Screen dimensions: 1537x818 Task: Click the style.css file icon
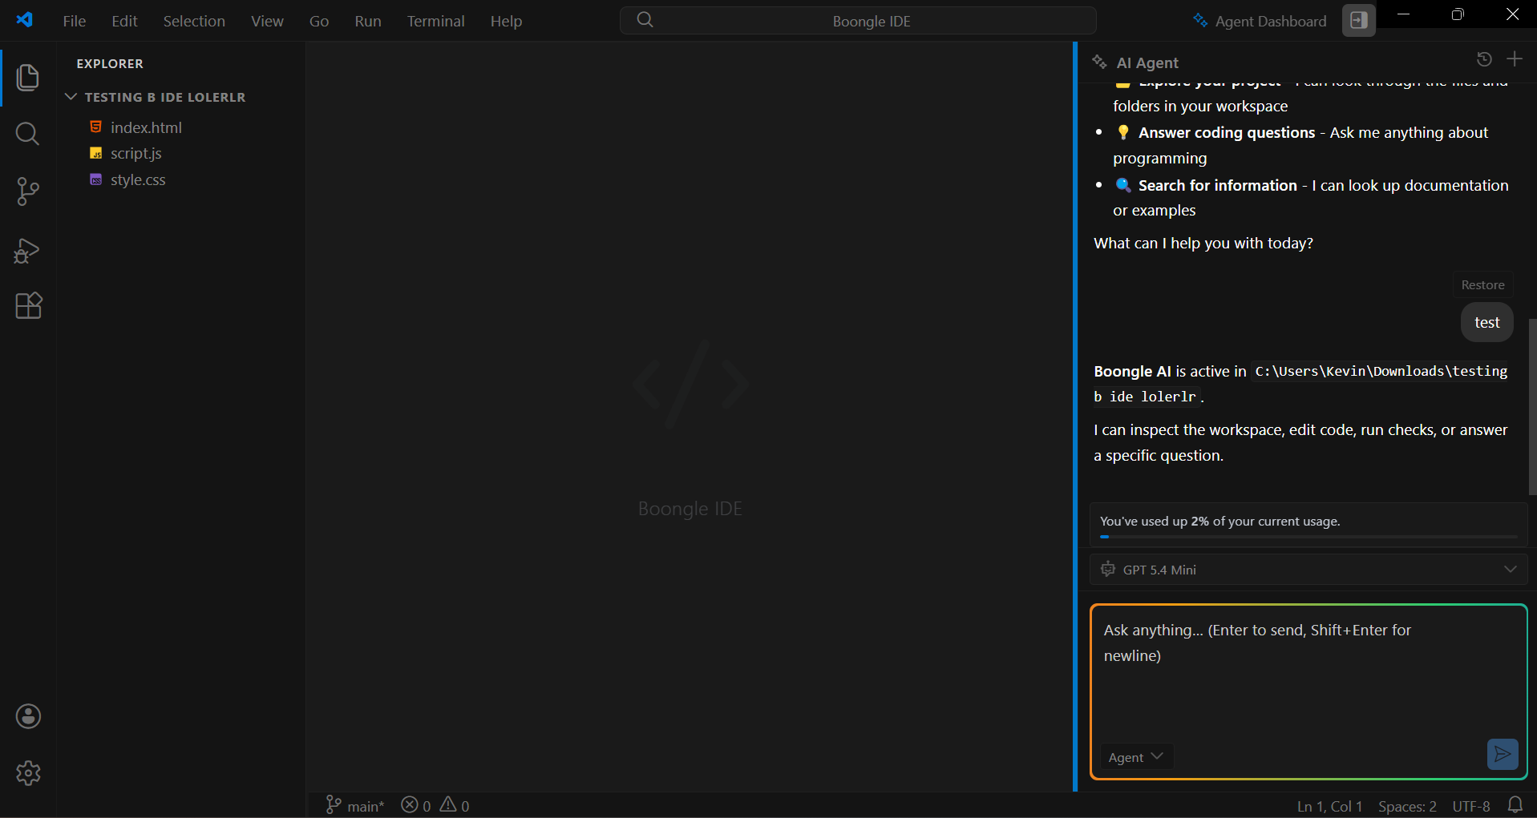point(96,179)
